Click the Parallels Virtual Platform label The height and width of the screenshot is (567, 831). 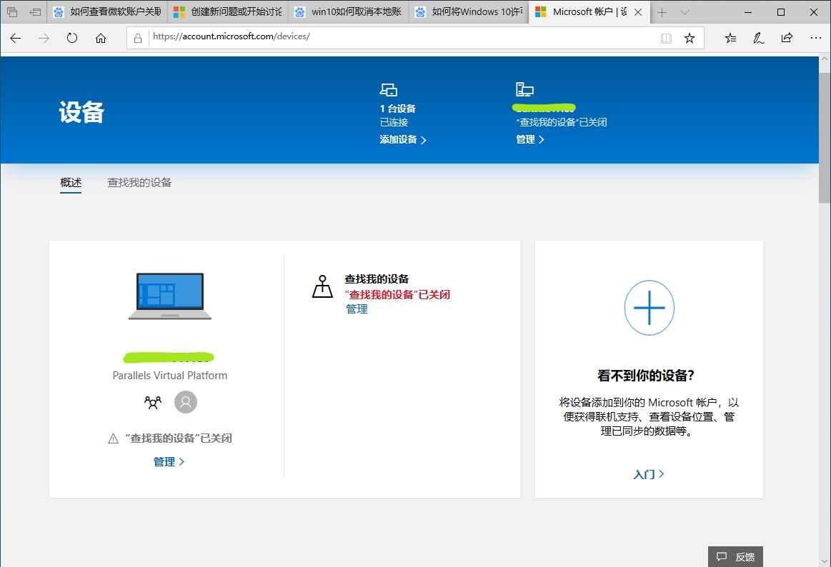click(x=169, y=376)
